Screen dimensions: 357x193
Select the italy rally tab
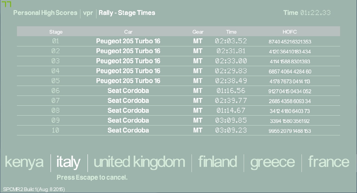coord(69,162)
